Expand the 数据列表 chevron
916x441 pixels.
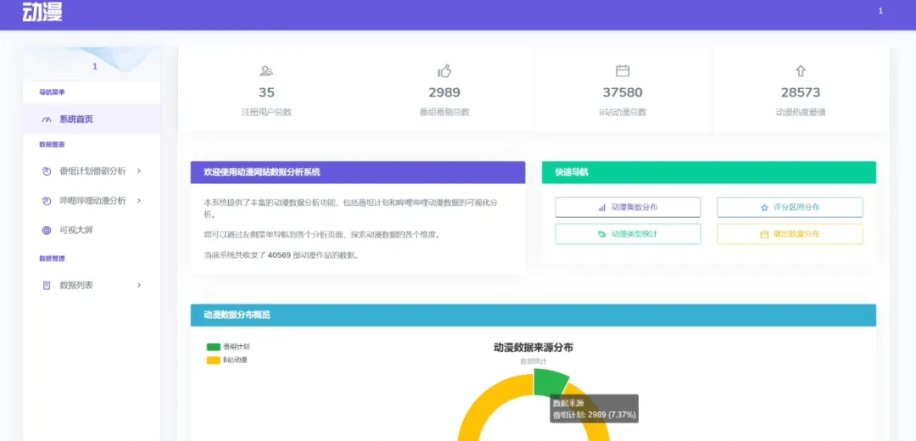pos(139,284)
